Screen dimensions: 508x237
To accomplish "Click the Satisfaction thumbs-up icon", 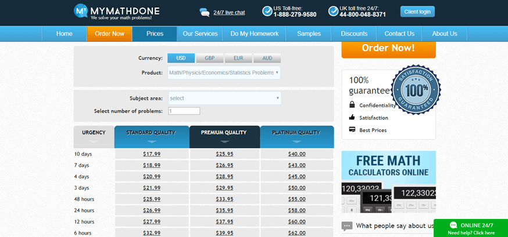I will pos(352,118).
